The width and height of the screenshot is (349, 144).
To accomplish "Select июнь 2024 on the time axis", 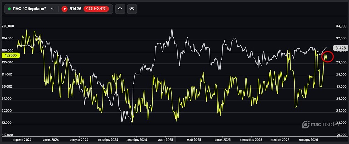I will point(51,140).
